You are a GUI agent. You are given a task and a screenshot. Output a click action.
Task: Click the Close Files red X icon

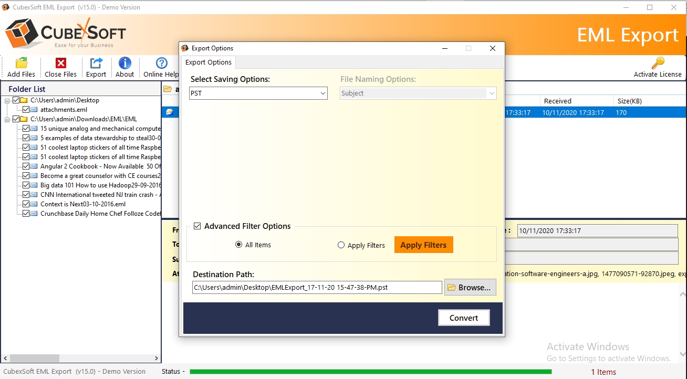coord(61,64)
